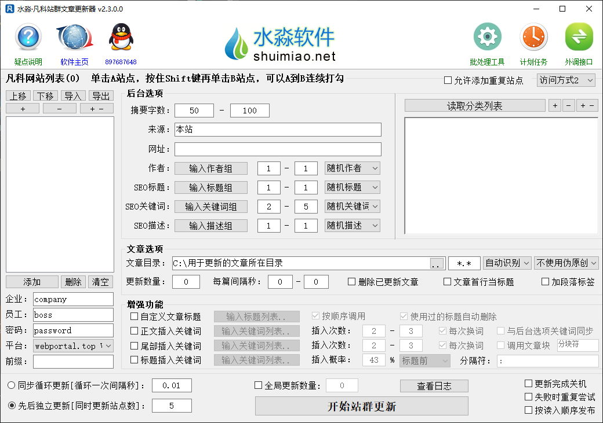Click the 密码 password input field
Image resolution: width=603 pixels, height=423 pixels.
73,330
